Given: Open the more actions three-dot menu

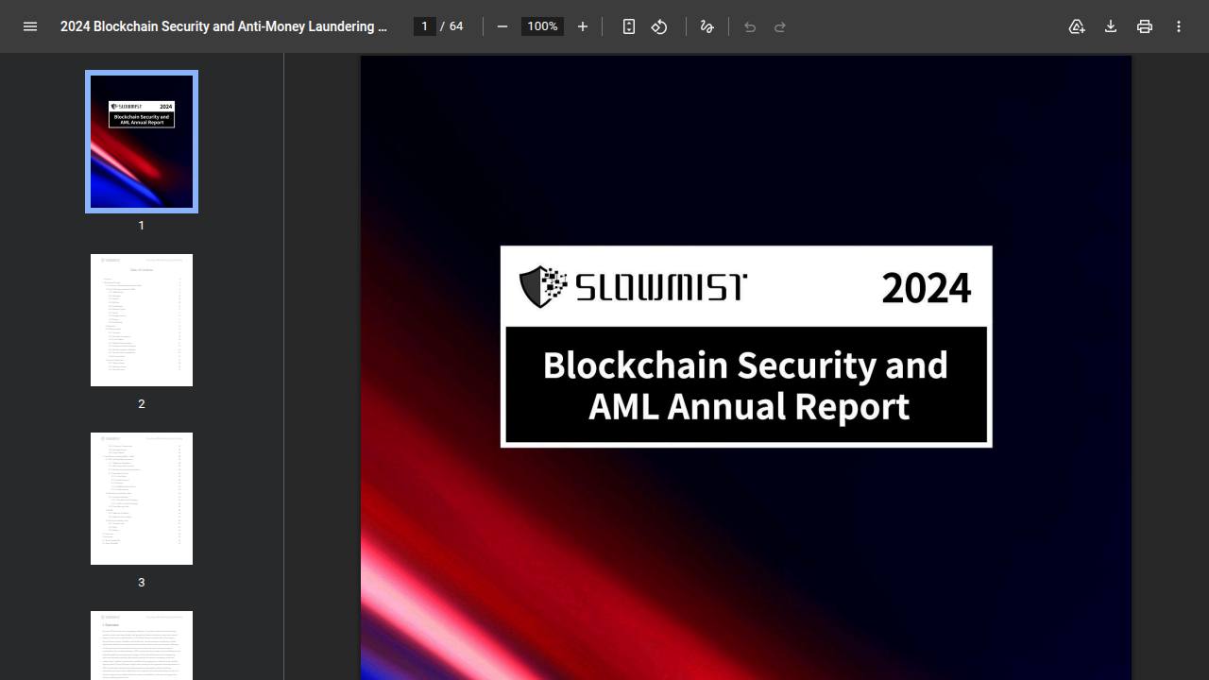Looking at the screenshot, I should (1179, 26).
